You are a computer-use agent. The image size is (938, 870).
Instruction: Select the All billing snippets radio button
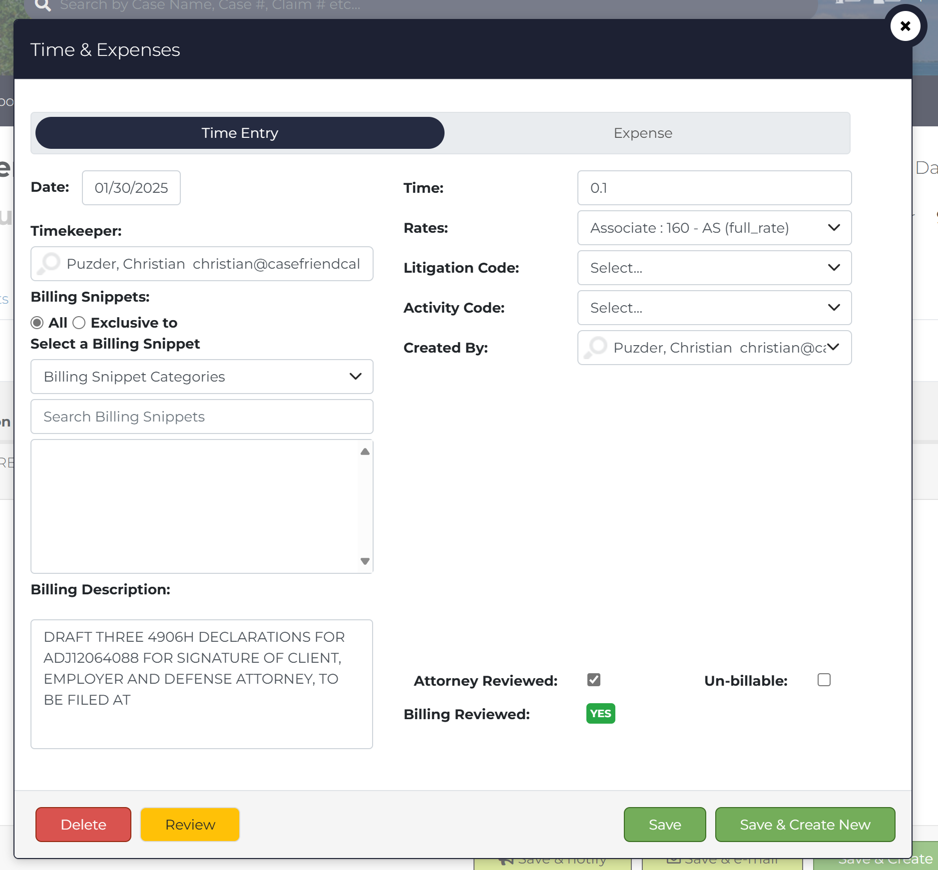click(x=37, y=323)
